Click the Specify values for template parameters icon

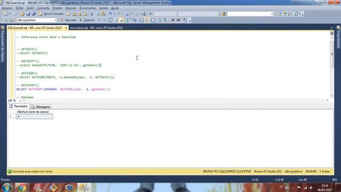[185, 20]
